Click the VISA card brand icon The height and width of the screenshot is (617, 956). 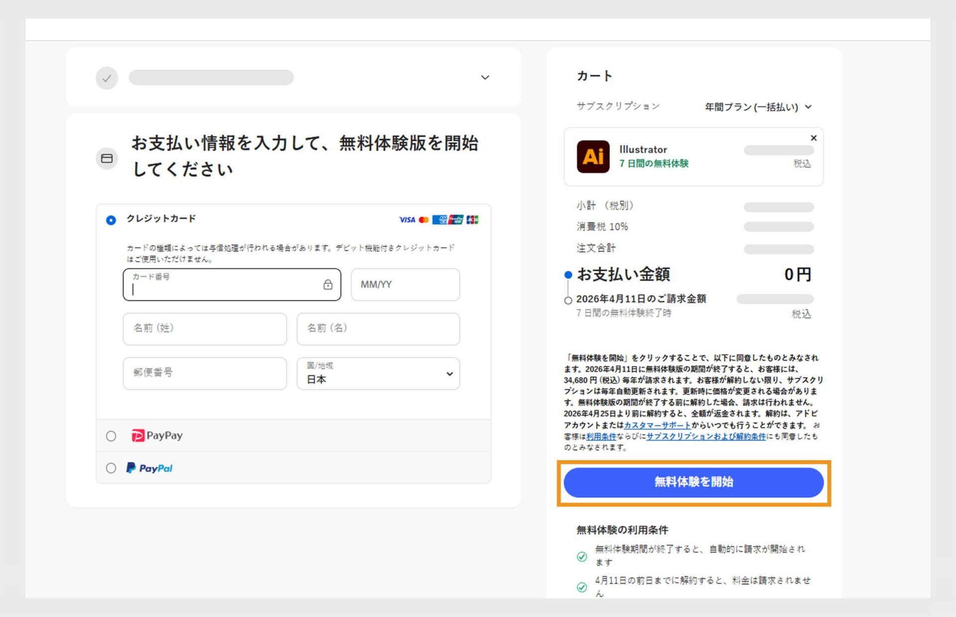(407, 220)
